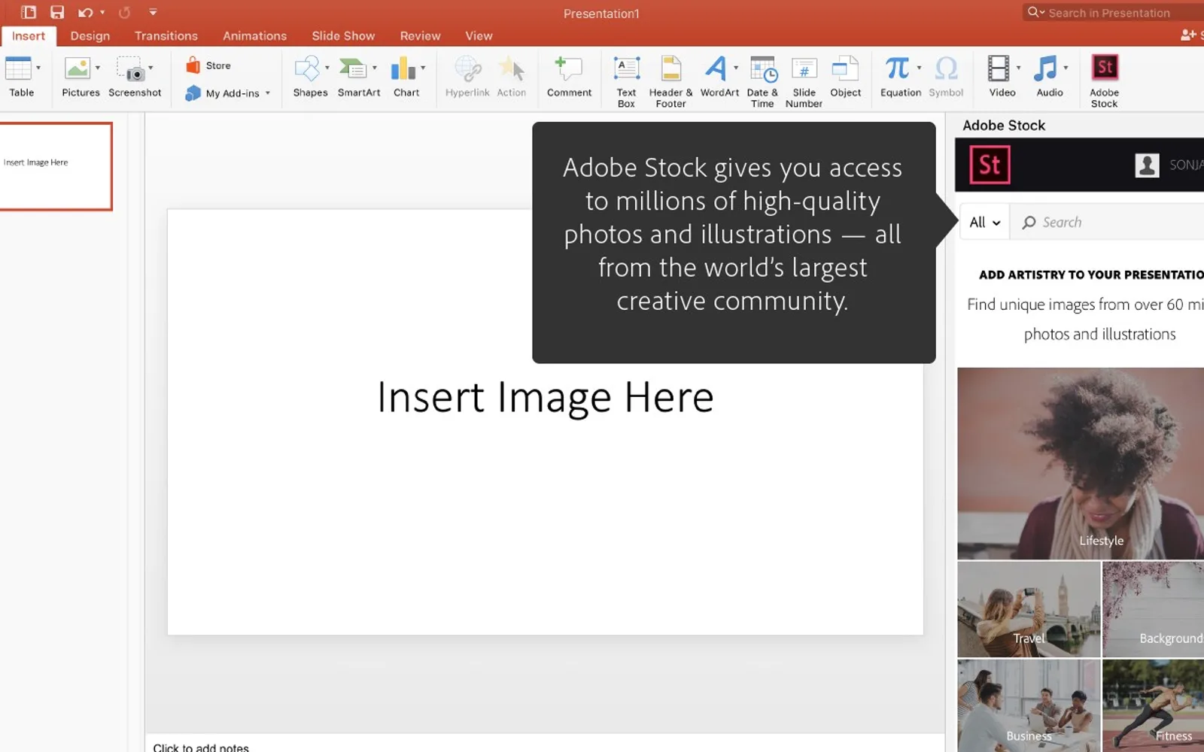Screen dimensions: 1204x752
Task: Click the Shapes icon
Action: coord(306,68)
